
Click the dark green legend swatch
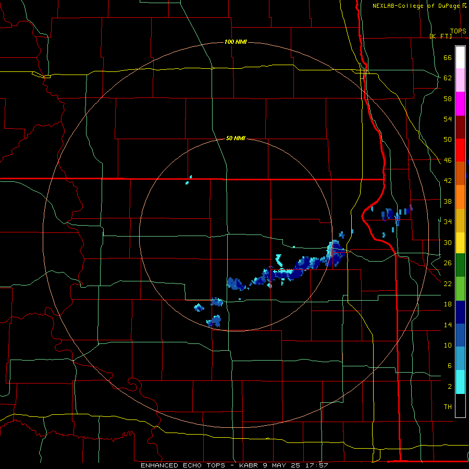[x=460, y=265]
